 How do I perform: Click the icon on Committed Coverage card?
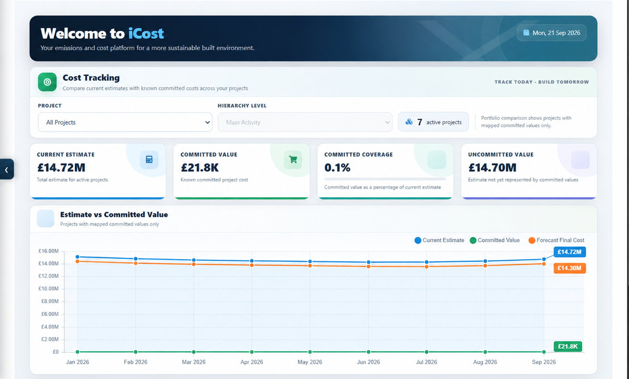click(437, 159)
